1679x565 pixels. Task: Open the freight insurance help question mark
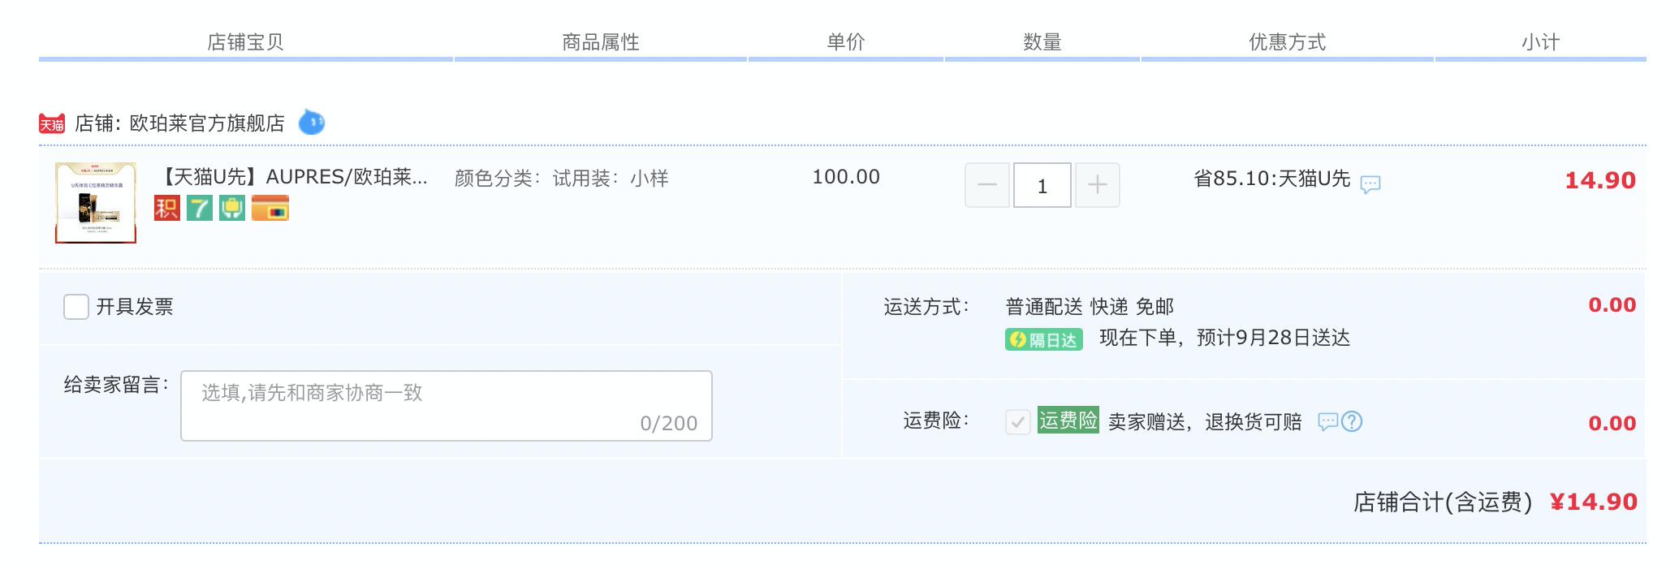point(1352,421)
